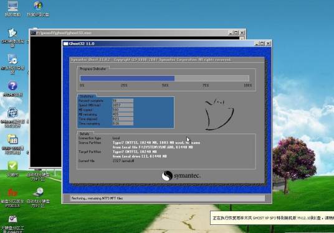This screenshot has width=334, height=233.
Task: Open the My Computer desktop icon
Action: pos(12,9)
